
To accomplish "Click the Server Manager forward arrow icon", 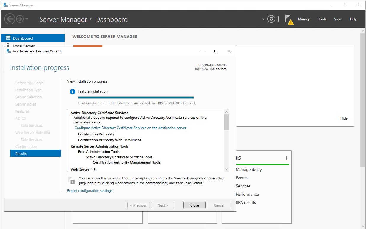I will [x=20, y=19].
